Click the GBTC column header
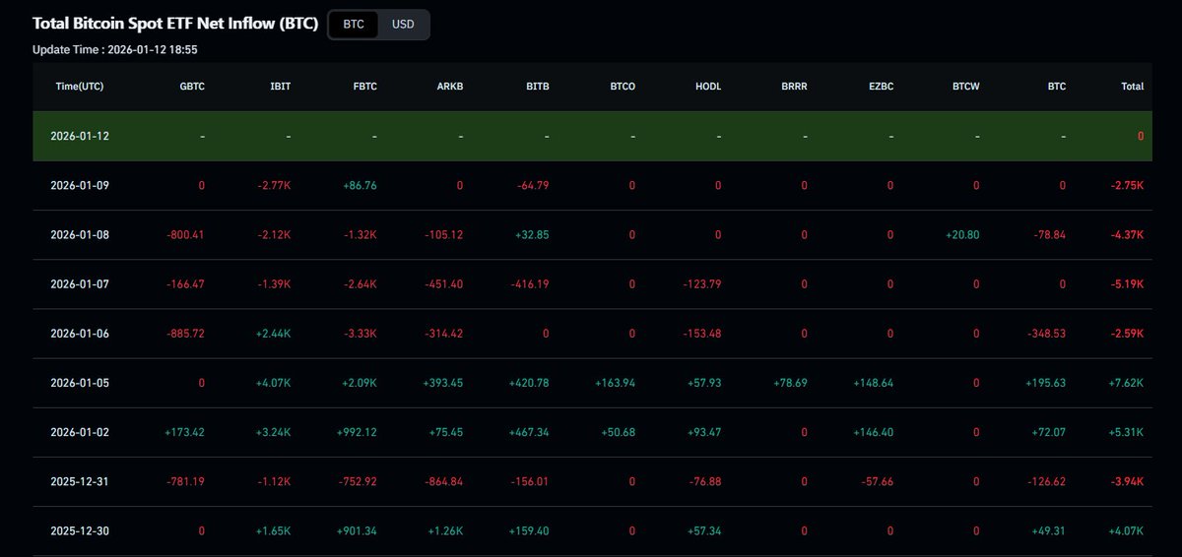The height and width of the screenshot is (557, 1182). coord(191,87)
